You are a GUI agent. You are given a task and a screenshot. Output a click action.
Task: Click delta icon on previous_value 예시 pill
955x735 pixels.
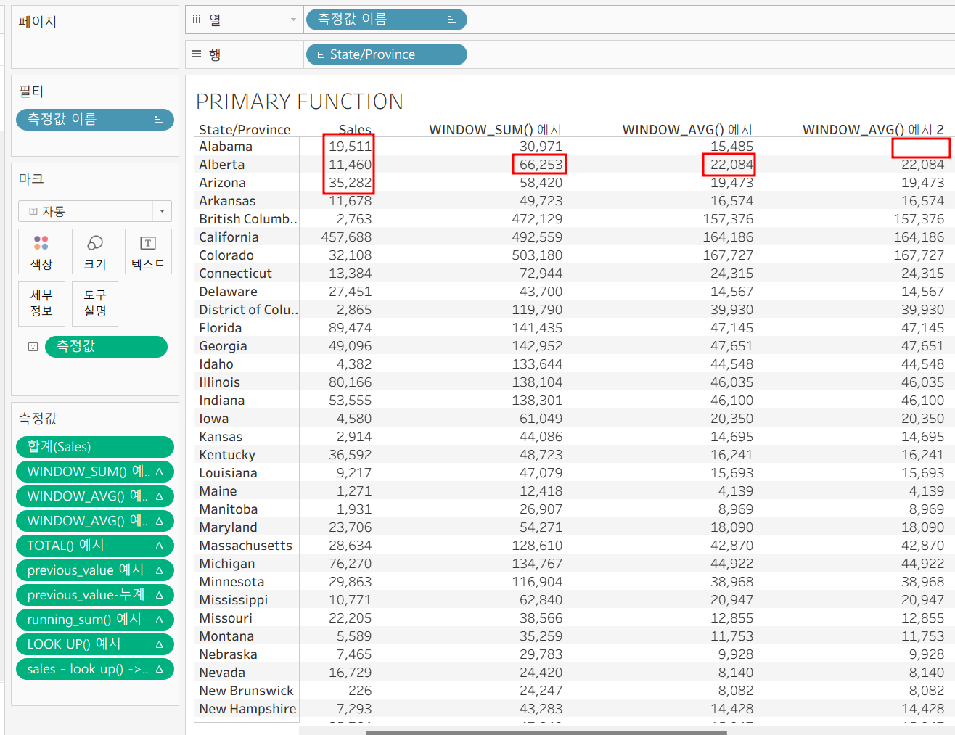[159, 570]
